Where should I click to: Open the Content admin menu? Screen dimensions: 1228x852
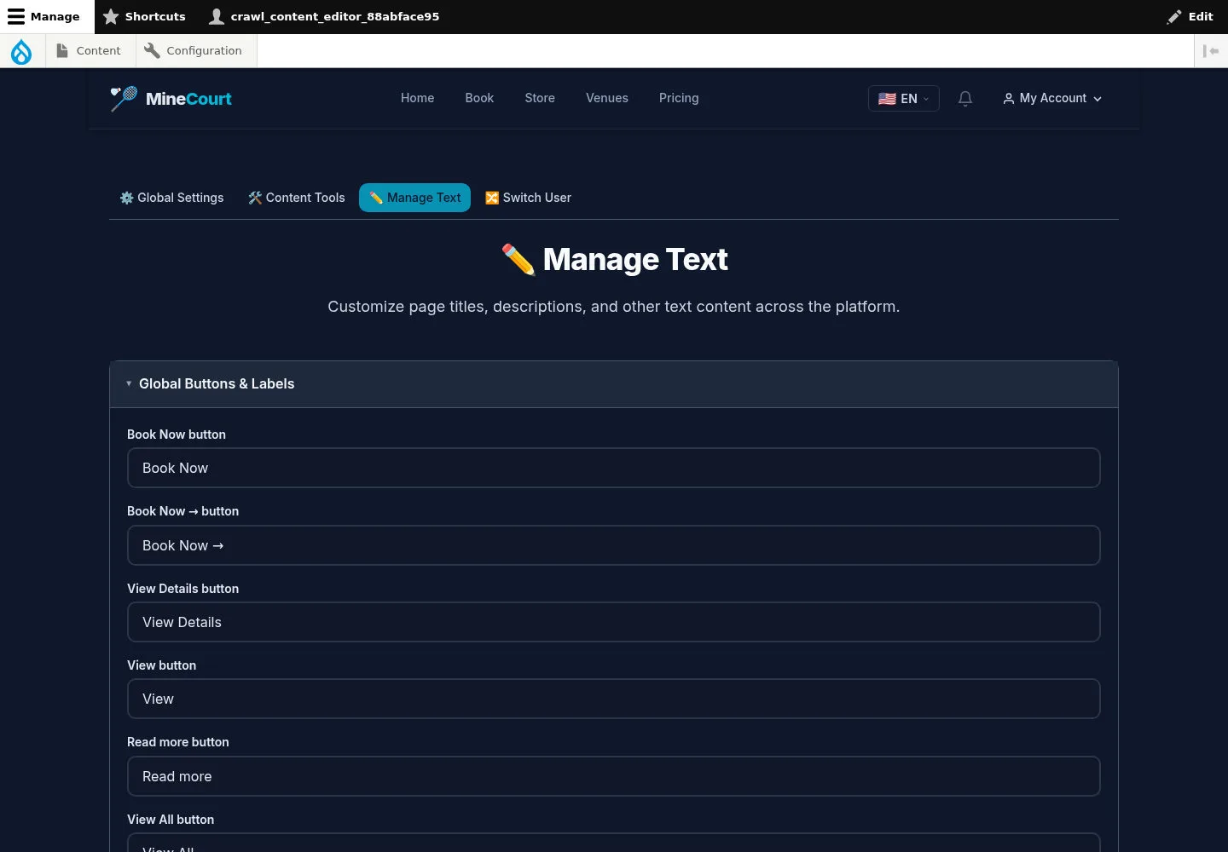[89, 51]
